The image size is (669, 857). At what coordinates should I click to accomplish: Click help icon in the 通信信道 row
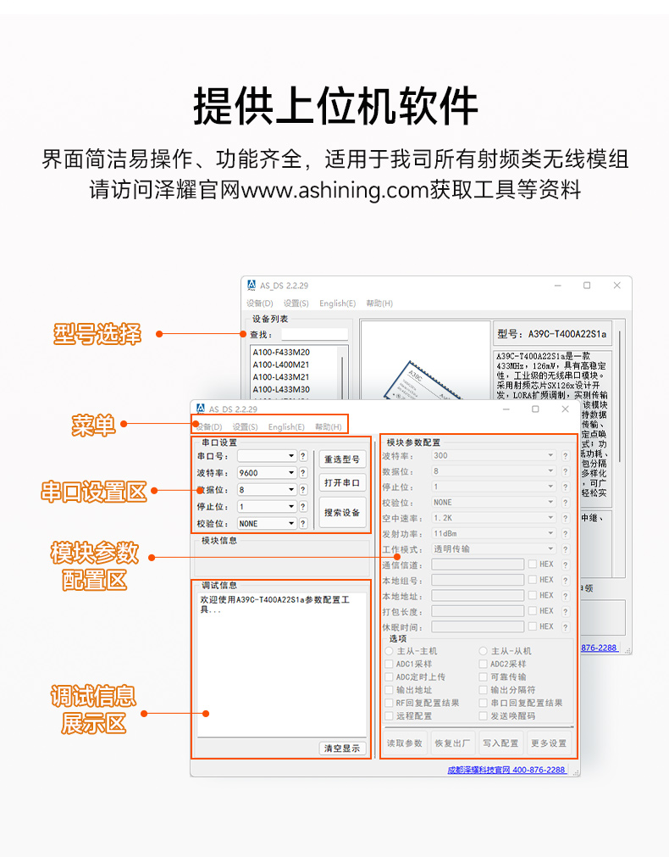(565, 565)
